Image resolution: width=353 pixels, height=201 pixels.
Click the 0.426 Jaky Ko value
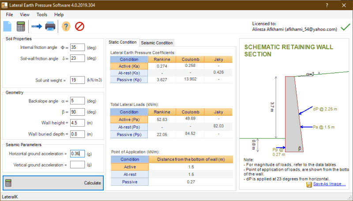tap(218, 72)
